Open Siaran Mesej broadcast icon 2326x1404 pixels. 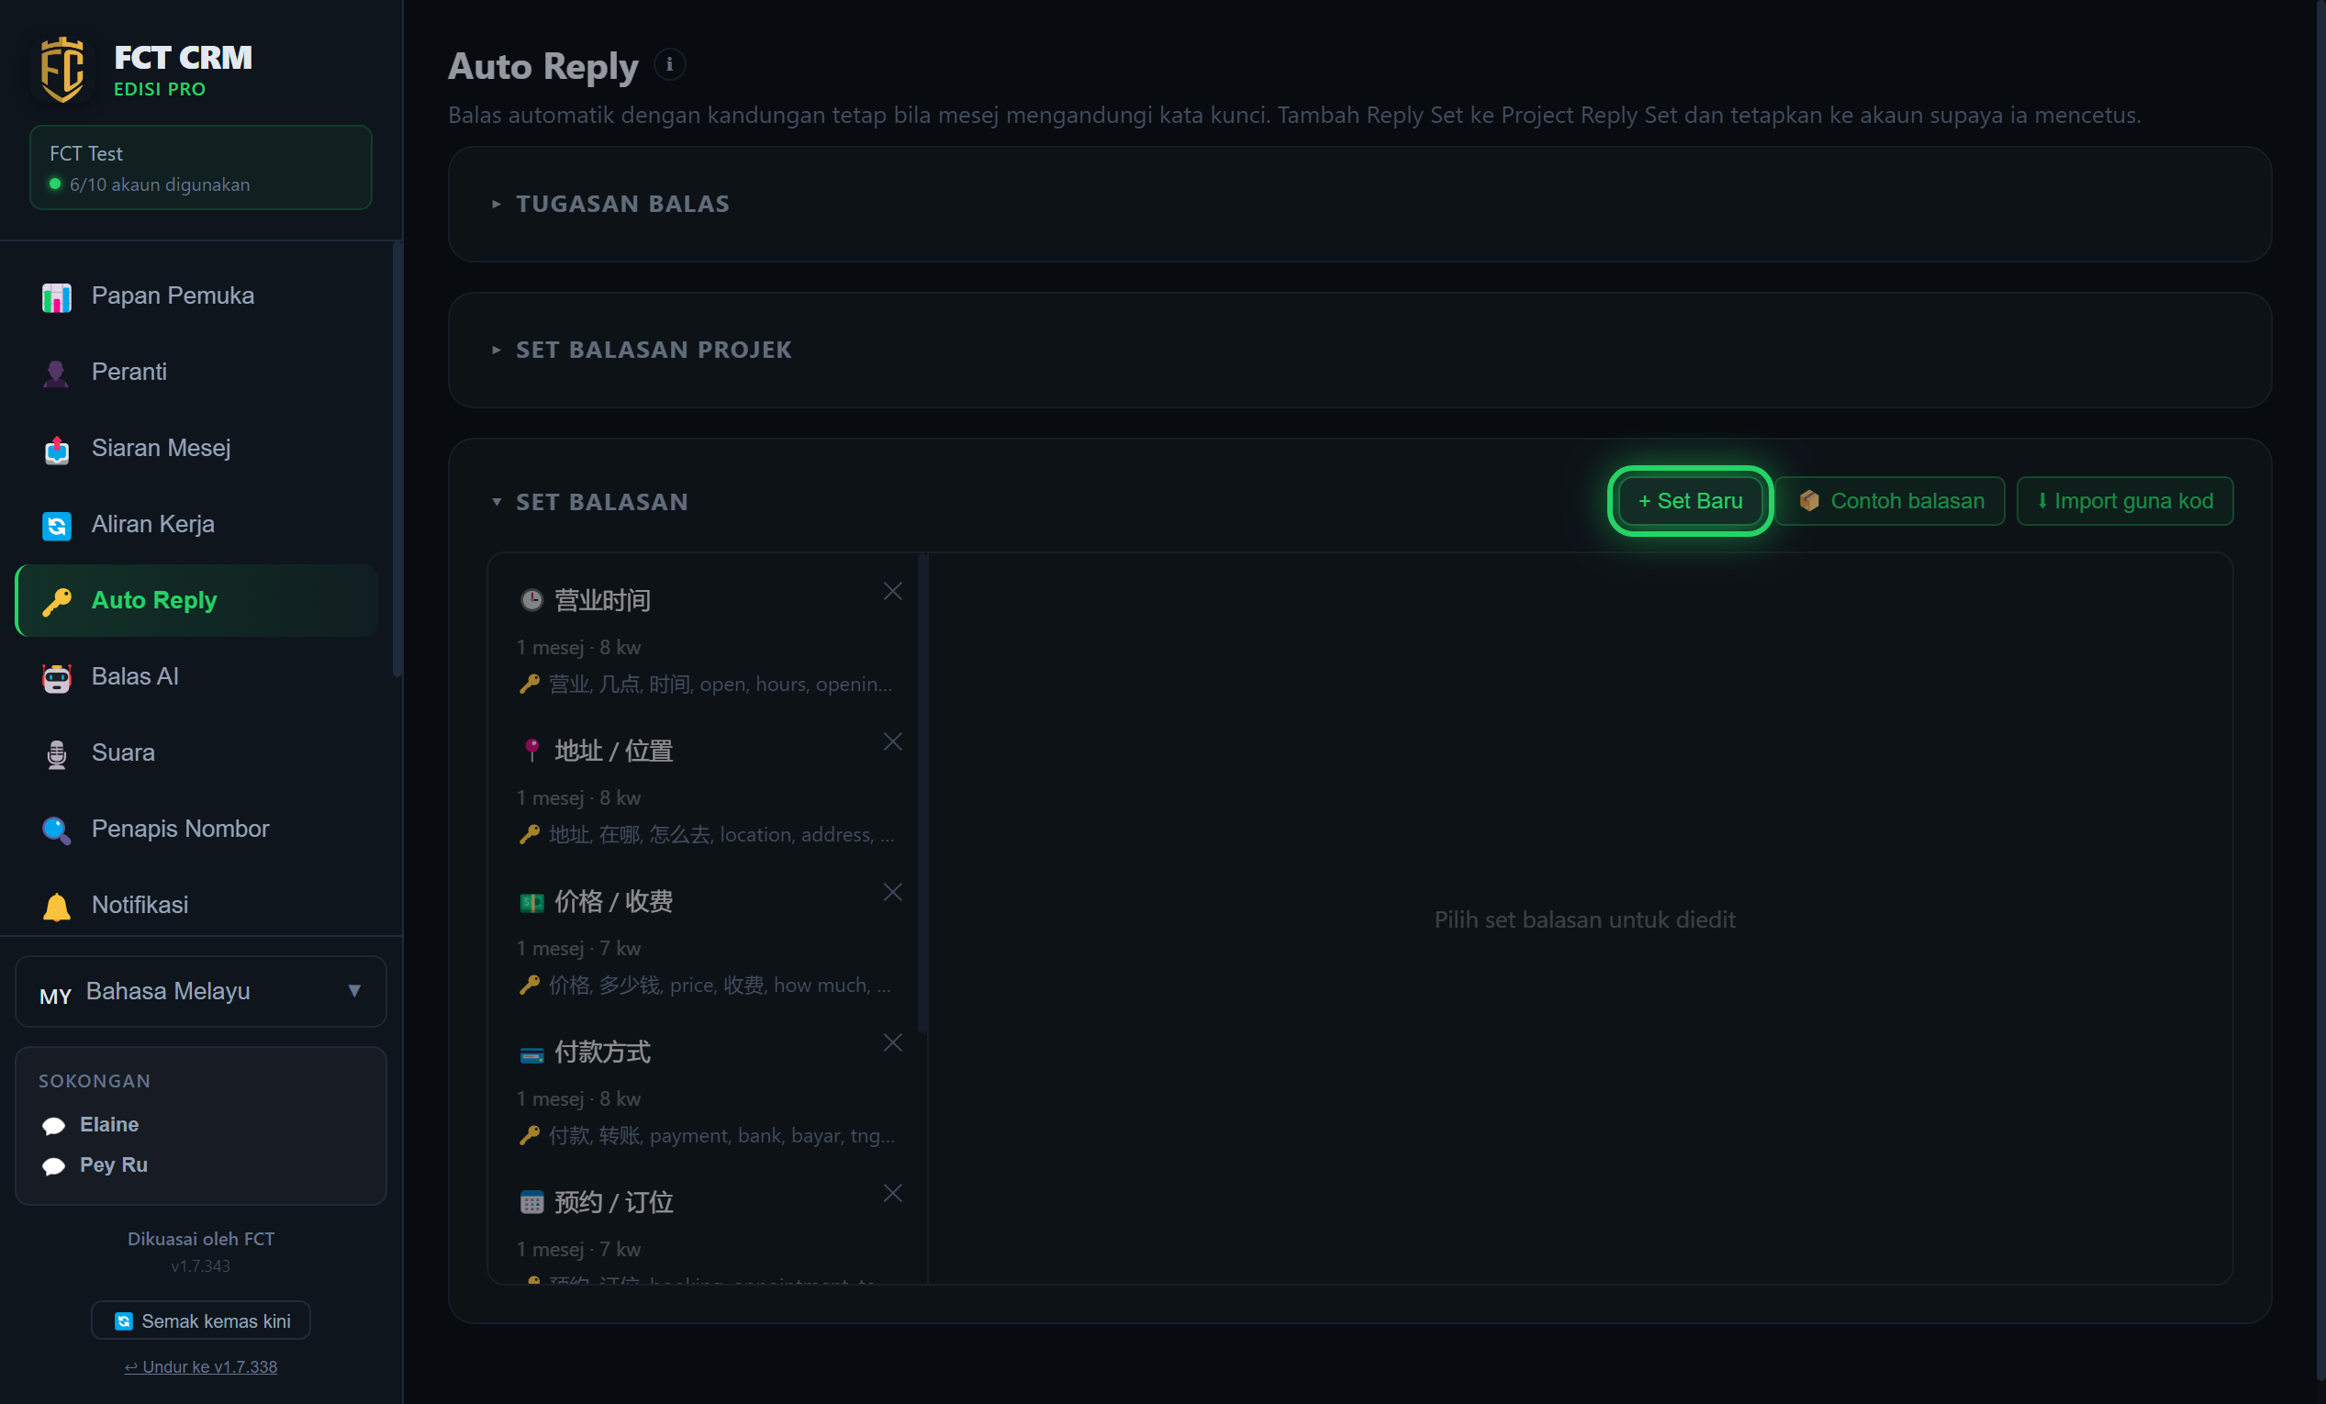(57, 449)
